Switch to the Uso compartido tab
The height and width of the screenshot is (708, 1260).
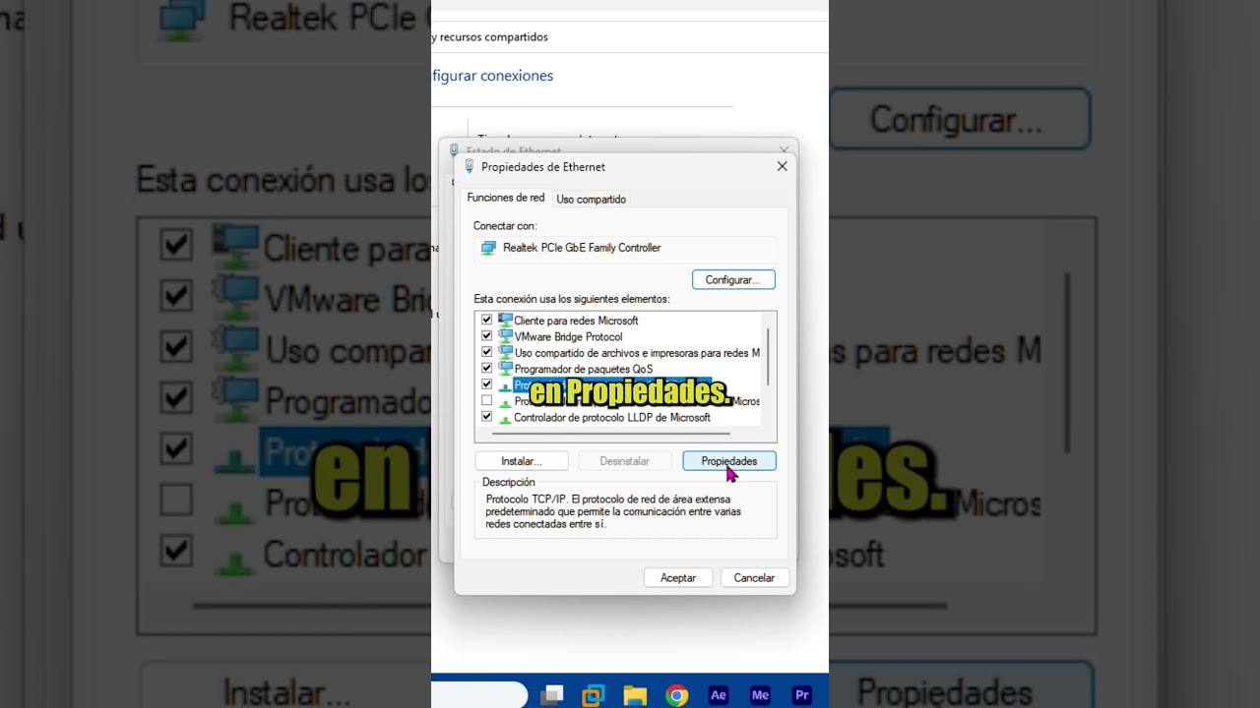click(x=591, y=199)
